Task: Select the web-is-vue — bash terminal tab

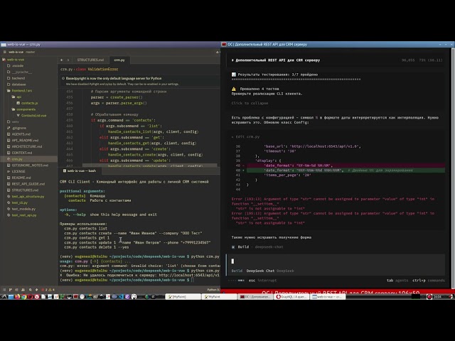Action: 80,170
